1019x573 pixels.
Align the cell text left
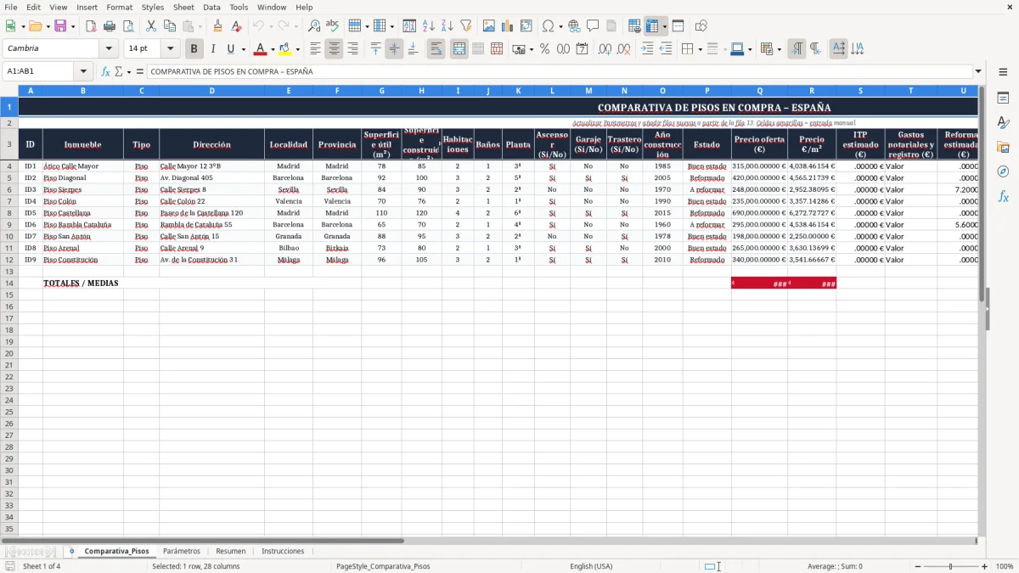[x=315, y=49]
